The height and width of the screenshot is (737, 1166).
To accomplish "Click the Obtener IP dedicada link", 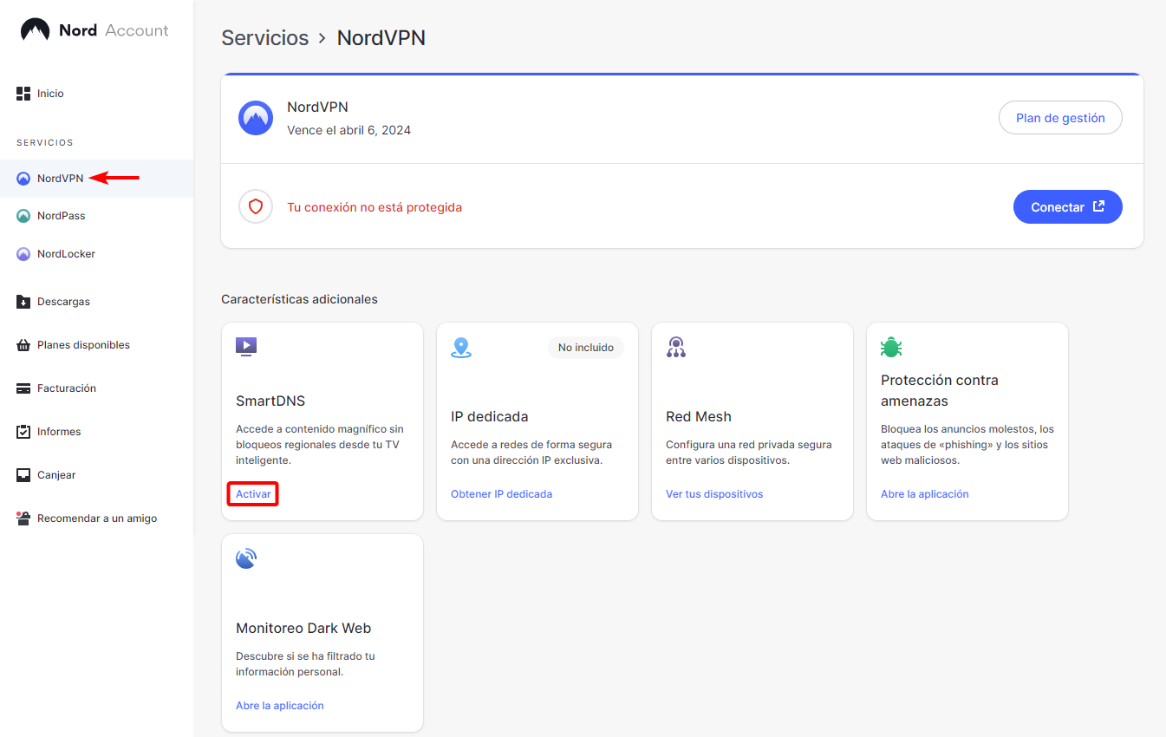I will coord(501,494).
